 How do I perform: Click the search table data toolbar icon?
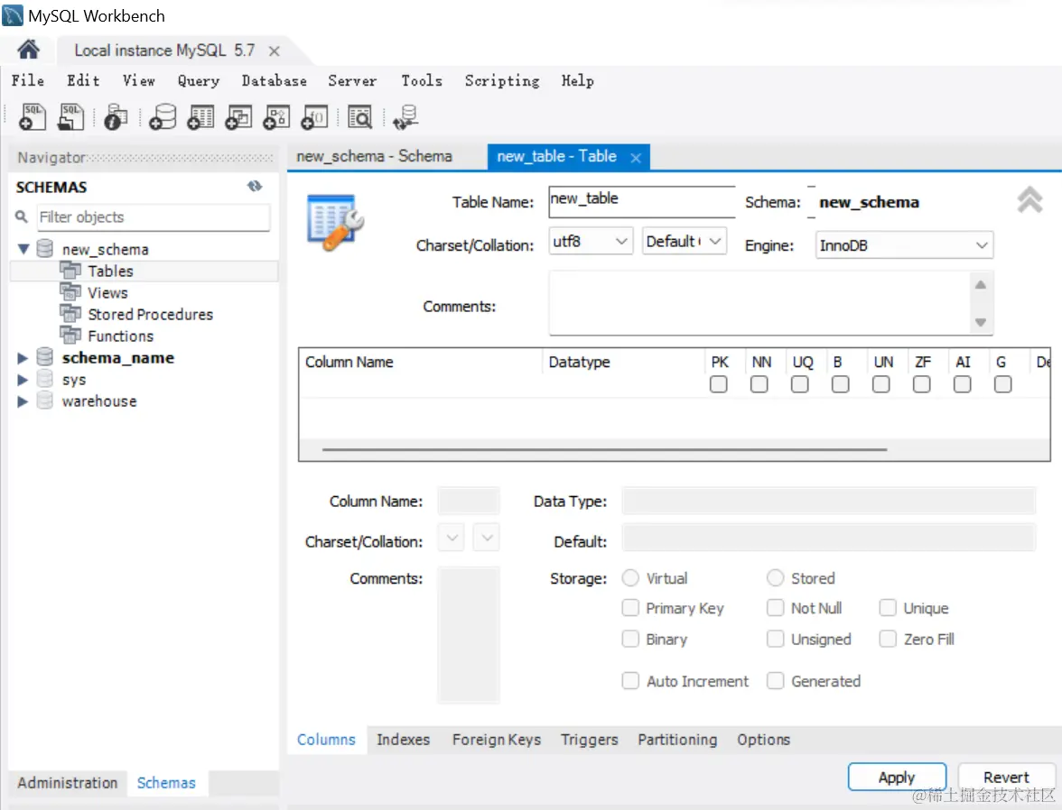[x=359, y=116]
